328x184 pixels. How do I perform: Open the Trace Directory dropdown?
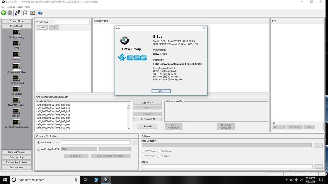tap(227, 145)
